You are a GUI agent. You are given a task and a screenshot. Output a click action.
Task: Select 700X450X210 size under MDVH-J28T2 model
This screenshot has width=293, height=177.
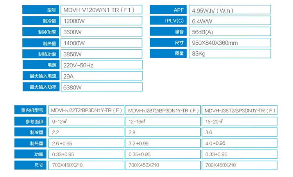(163, 165)
